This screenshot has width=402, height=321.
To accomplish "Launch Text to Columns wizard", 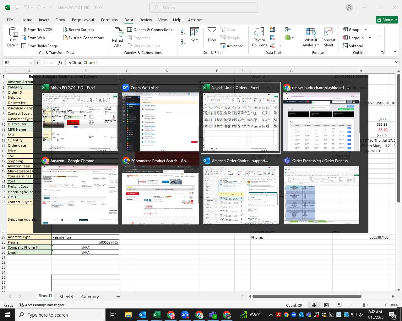I will [x=259, y=37].
